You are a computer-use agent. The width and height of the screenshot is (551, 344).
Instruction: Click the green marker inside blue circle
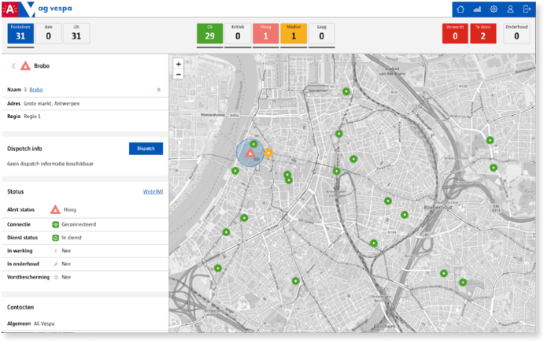(253, 144)
